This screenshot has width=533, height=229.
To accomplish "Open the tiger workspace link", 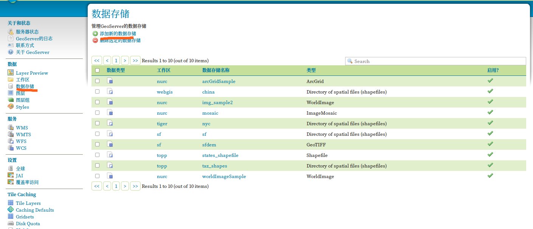I will point(162,123).
